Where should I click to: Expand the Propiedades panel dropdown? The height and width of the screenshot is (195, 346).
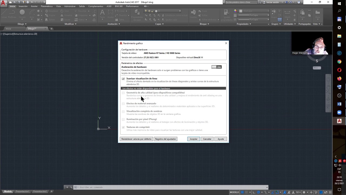pyautogui.click(x=244, y=24)
